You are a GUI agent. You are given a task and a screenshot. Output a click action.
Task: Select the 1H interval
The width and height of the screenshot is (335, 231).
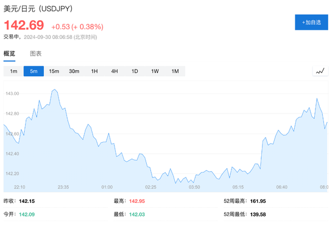pyautogui.click(x=94, y=71)
